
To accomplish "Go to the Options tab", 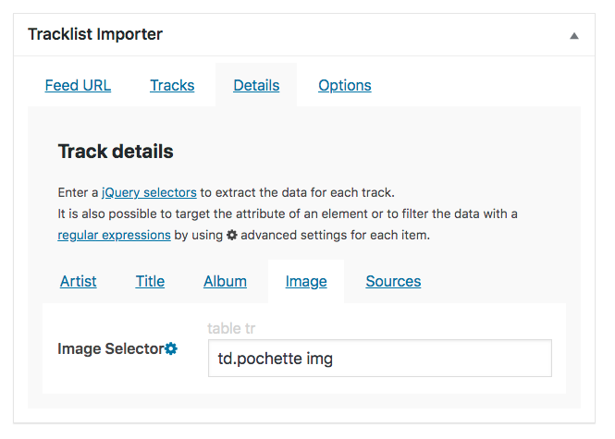I will point(344,85).
